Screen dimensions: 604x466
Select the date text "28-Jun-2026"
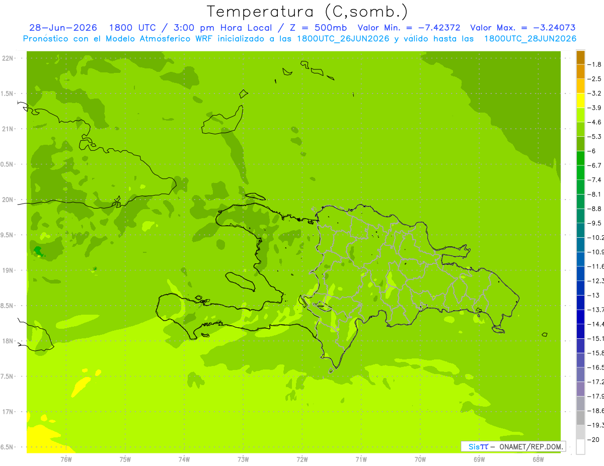62,28
